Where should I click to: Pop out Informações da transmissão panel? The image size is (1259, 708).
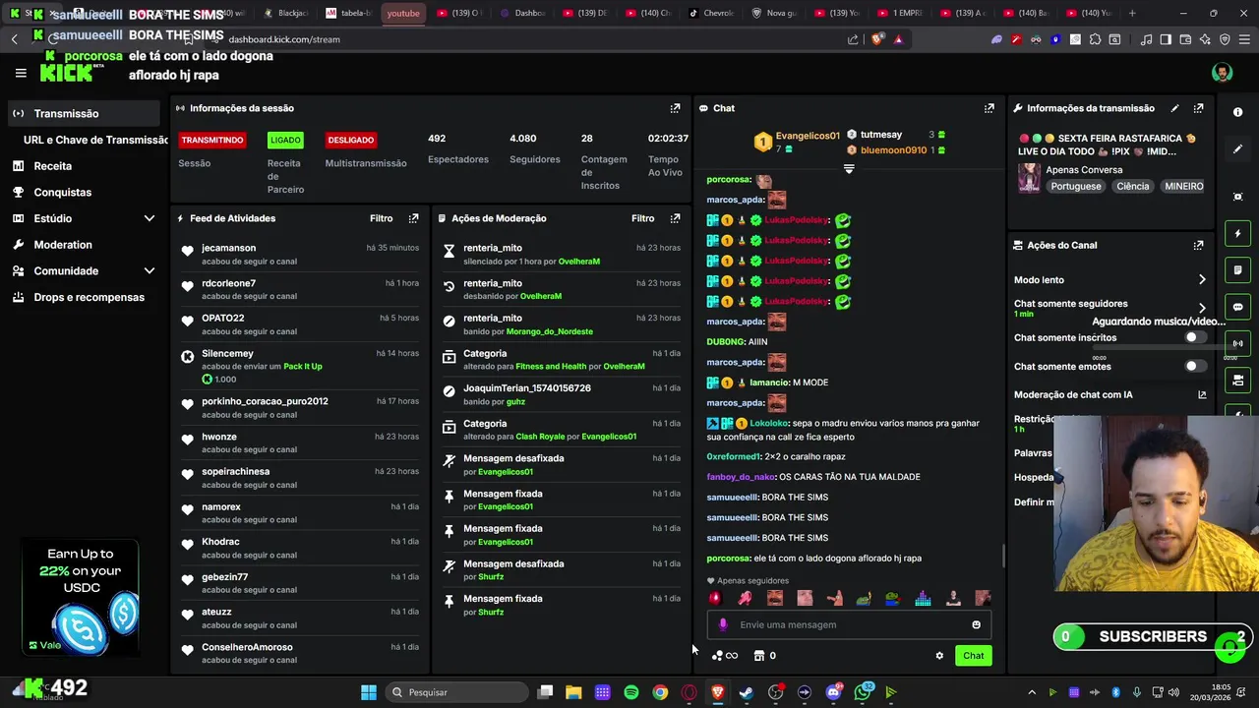1198,108
